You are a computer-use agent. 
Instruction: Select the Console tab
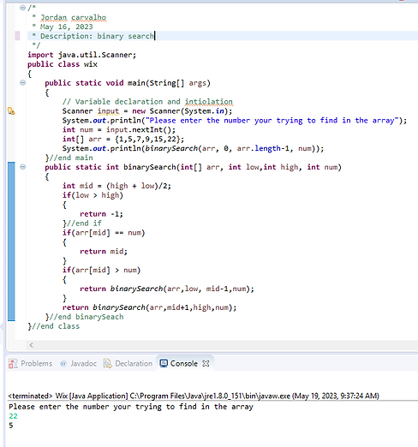(184, 363)
